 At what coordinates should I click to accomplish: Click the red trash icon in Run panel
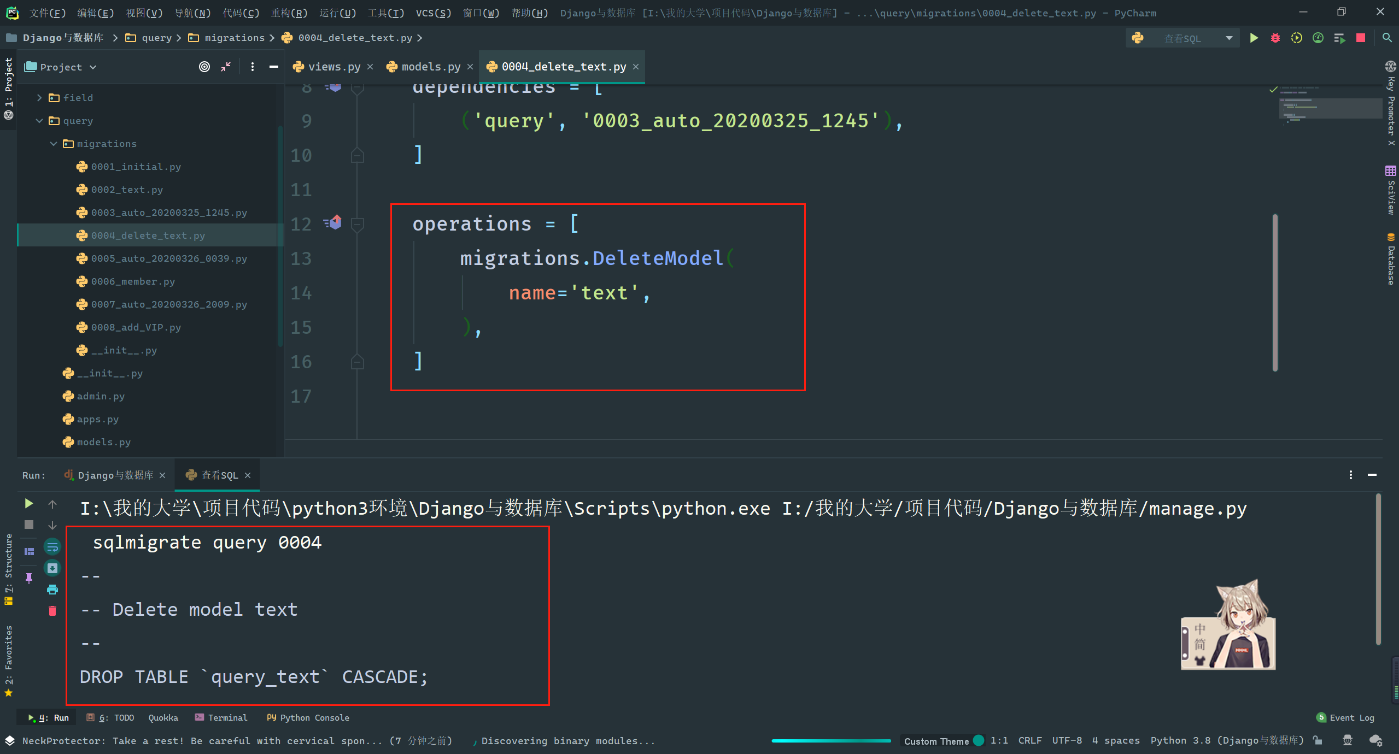pos(52,611)
